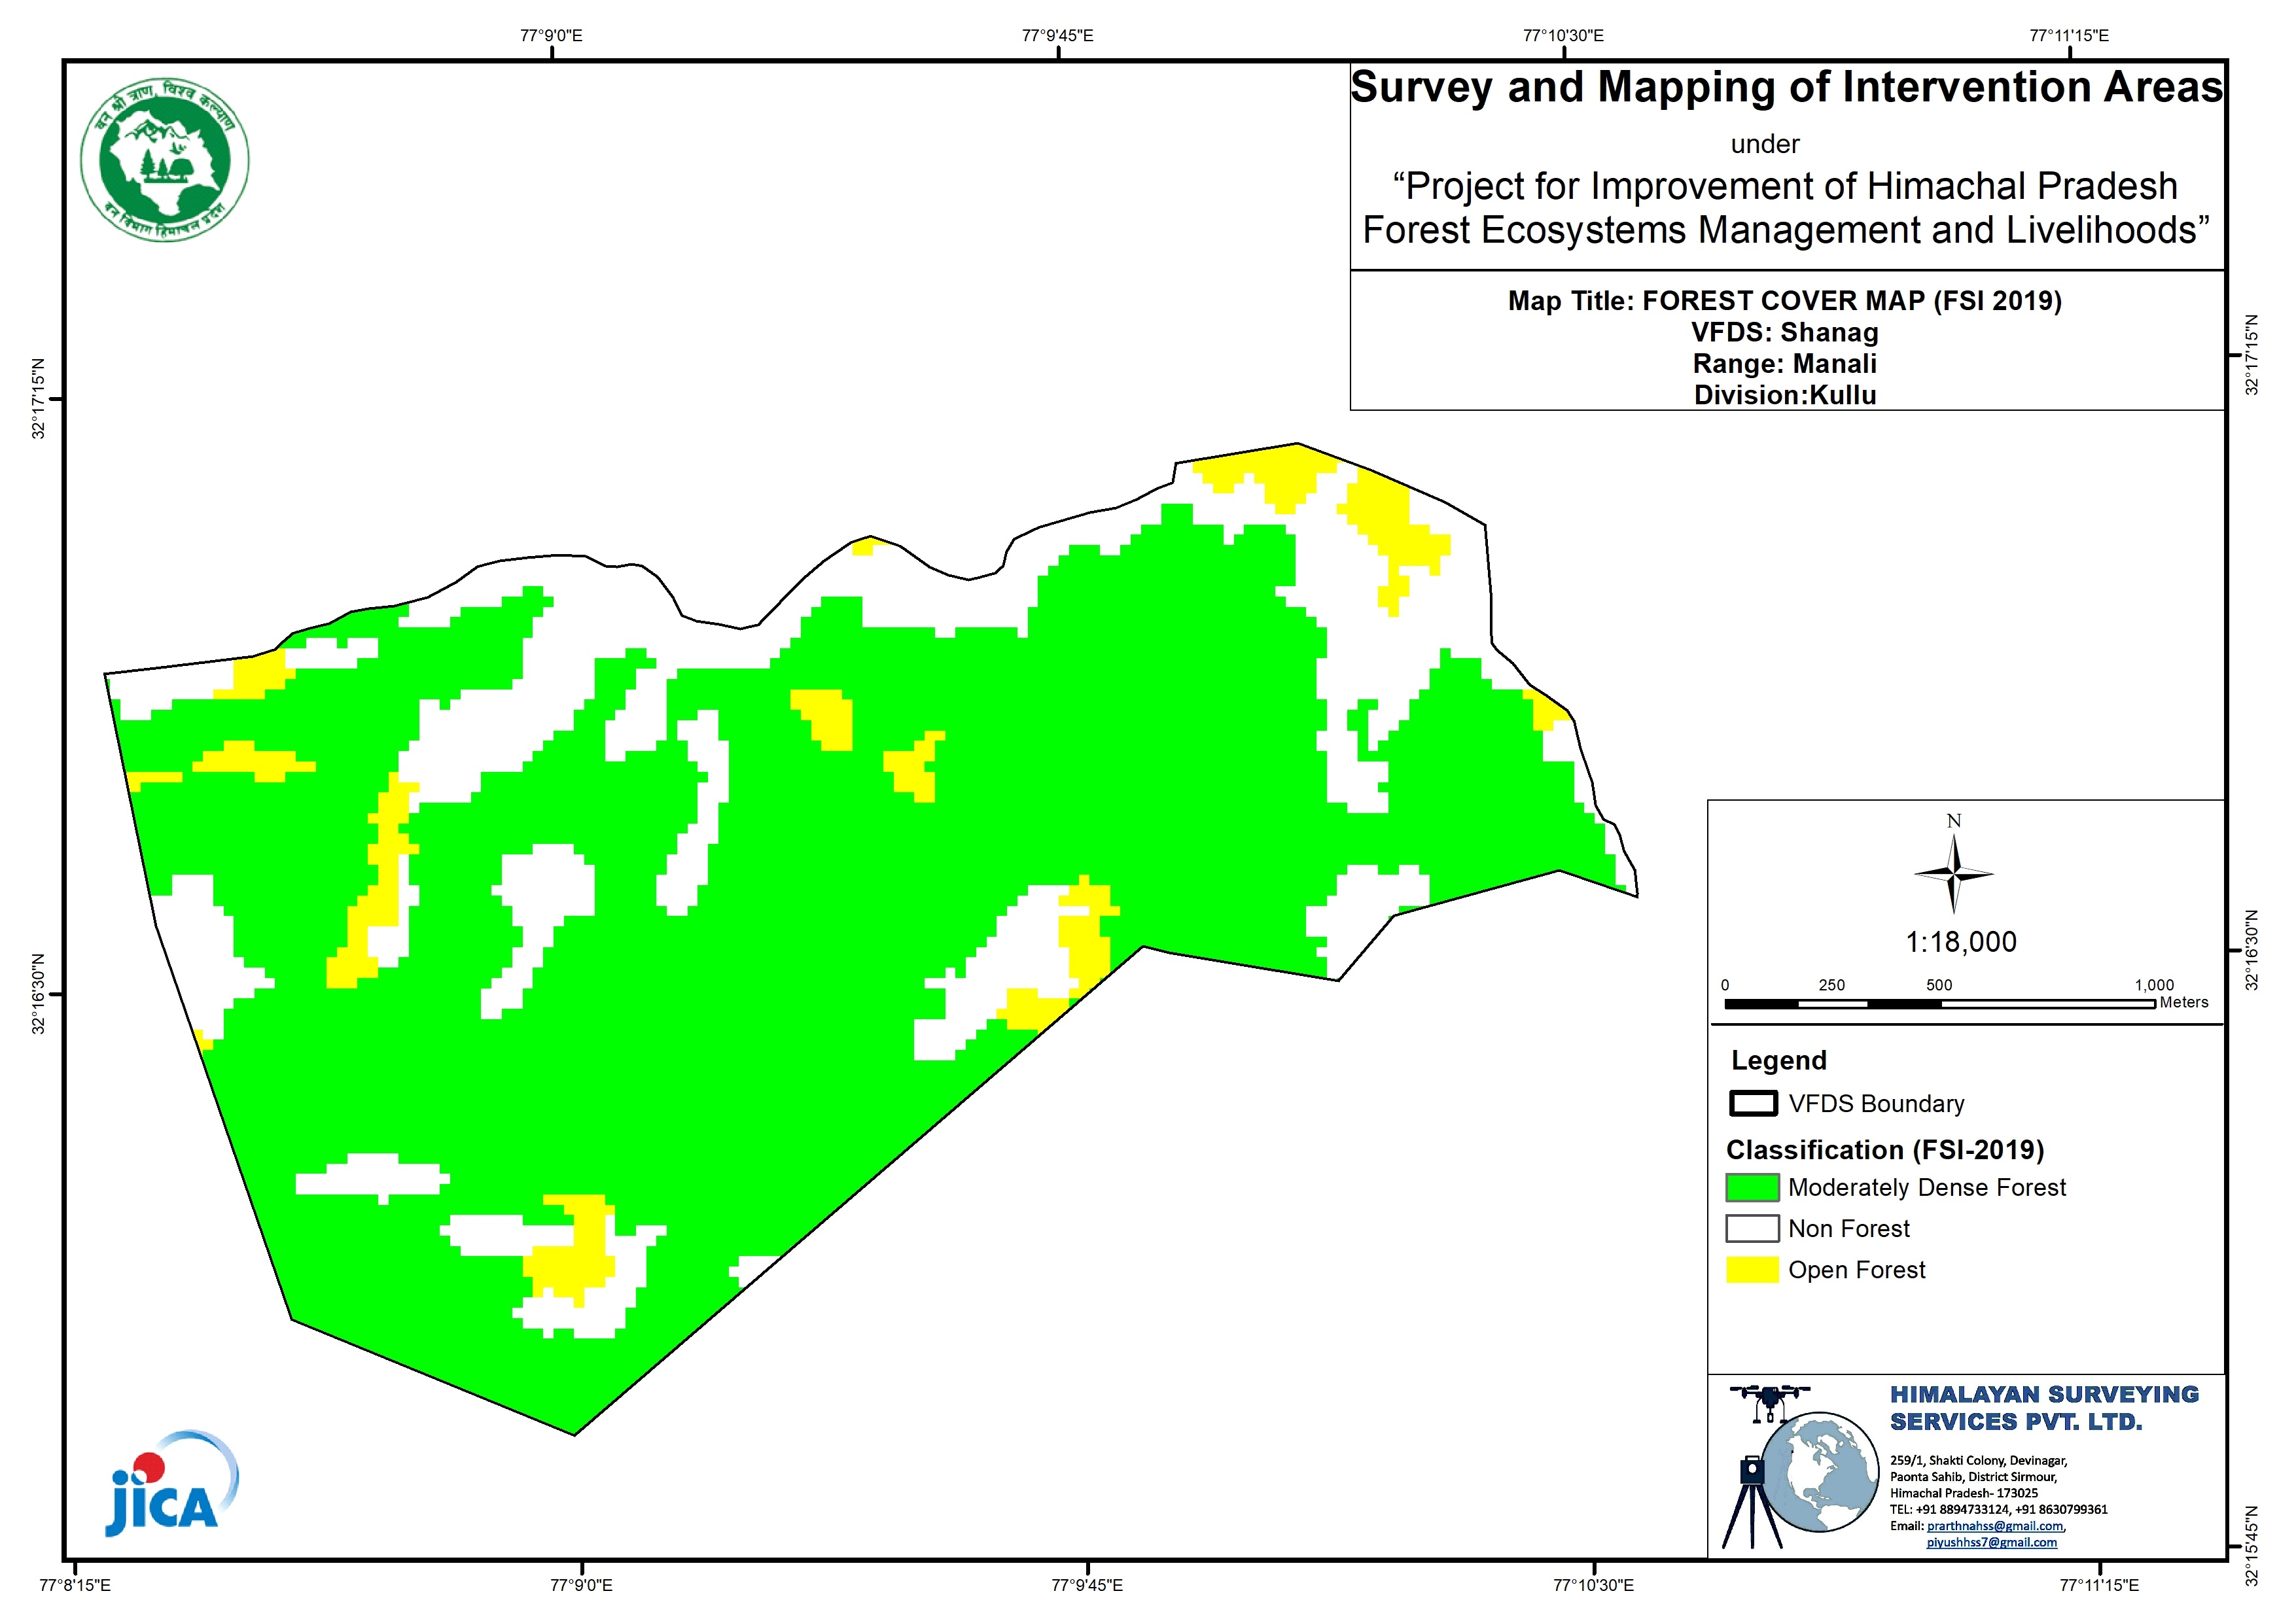Click the 1:18,000 scale text
This screenshot has height=1623, width=2296.
(x=1960, y=942)
